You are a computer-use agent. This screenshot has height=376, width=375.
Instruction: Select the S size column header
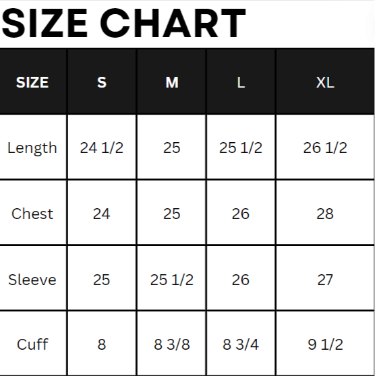click(x=102, y=82)
